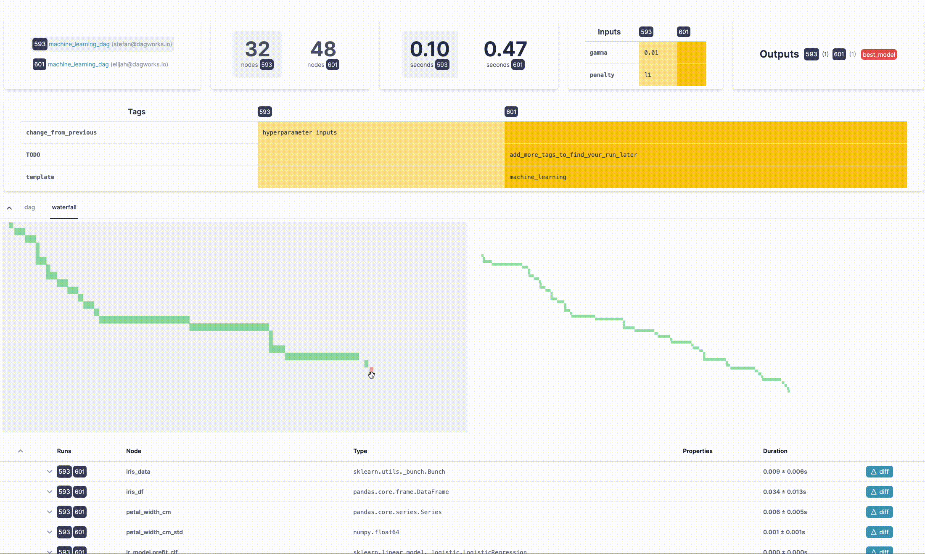Select the waterfall tab
Viewport: 925px width, 554px height.
[64, 207]
